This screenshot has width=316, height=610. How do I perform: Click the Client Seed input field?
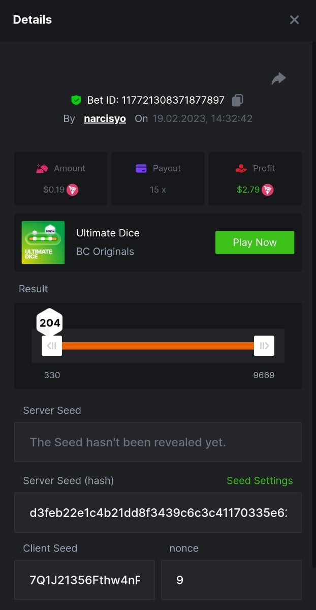click(84, 579)
